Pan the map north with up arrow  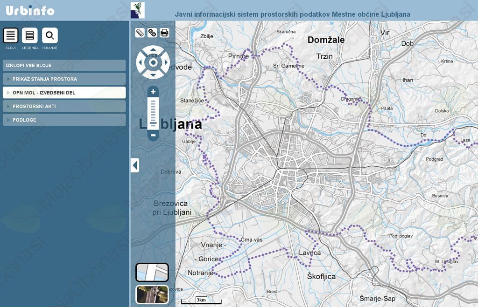click(153, 50)
